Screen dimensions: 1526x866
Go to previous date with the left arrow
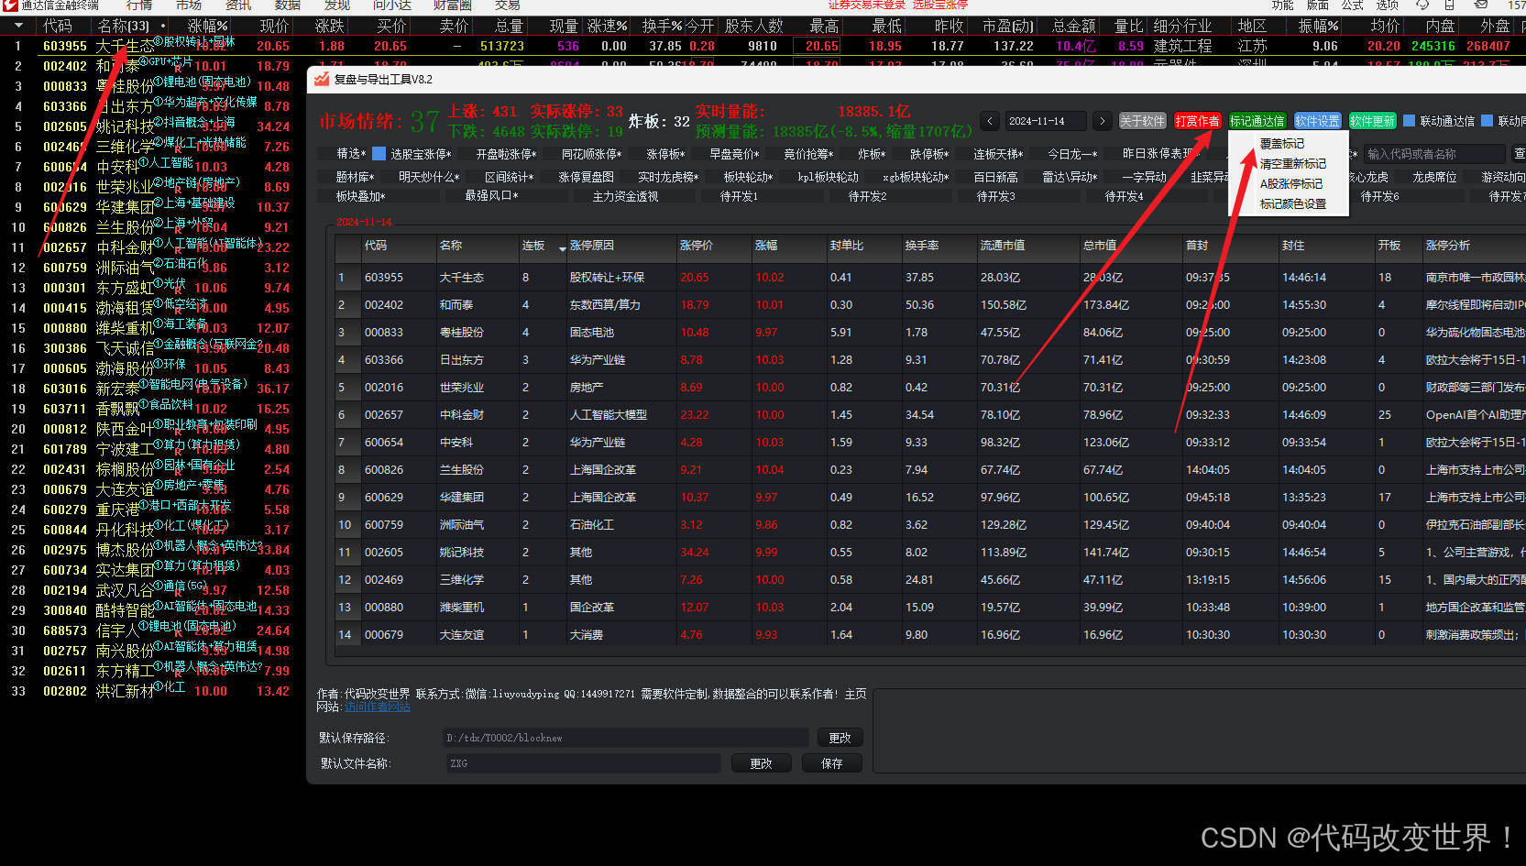990,121
